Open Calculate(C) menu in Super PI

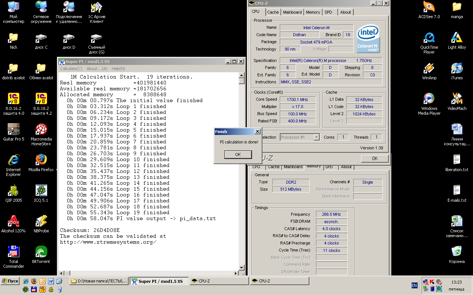coord(71,69)
